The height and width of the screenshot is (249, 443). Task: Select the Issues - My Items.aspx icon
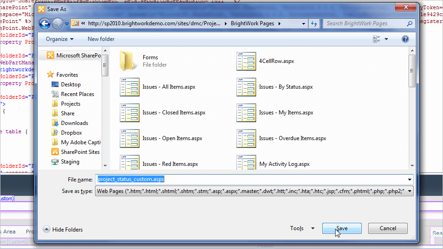(x=246, y=113)
